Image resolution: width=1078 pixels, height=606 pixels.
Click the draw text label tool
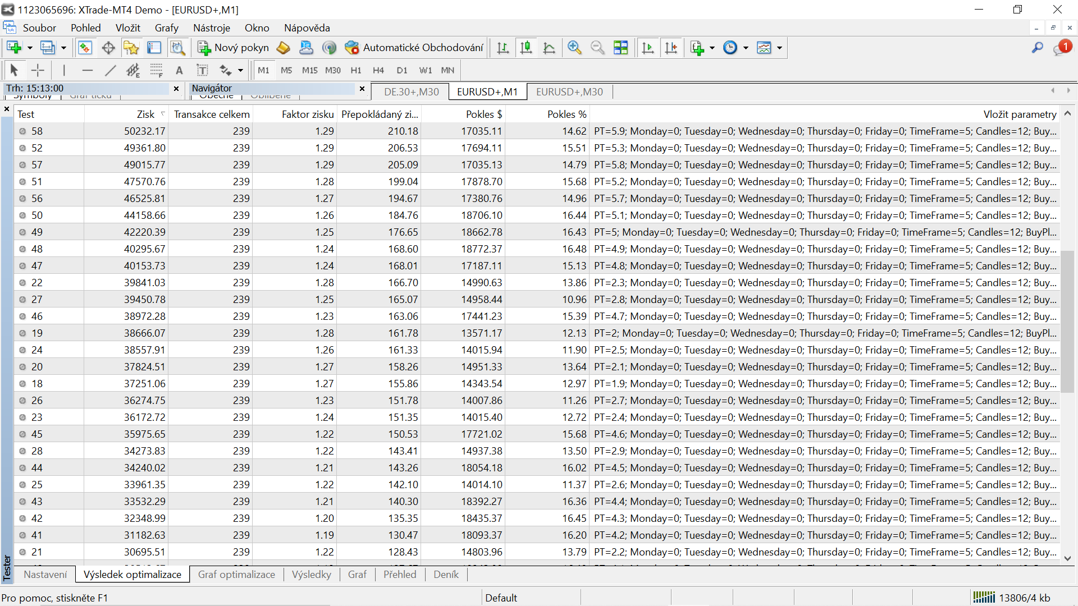pos(202,70)
